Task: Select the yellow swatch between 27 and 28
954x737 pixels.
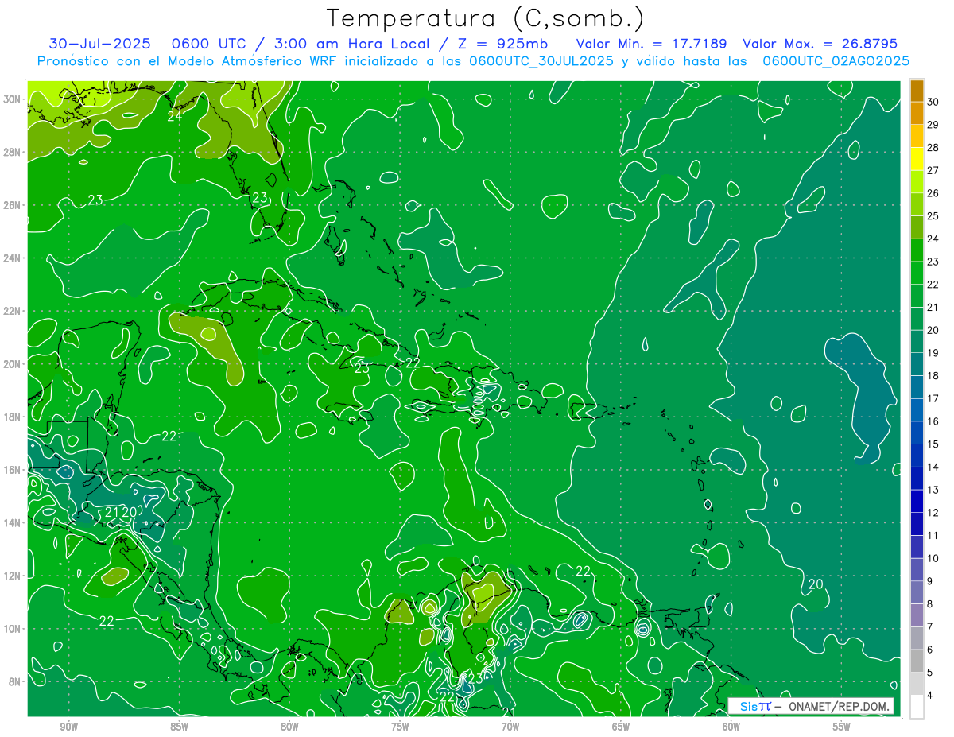Action: click(917, 159)
